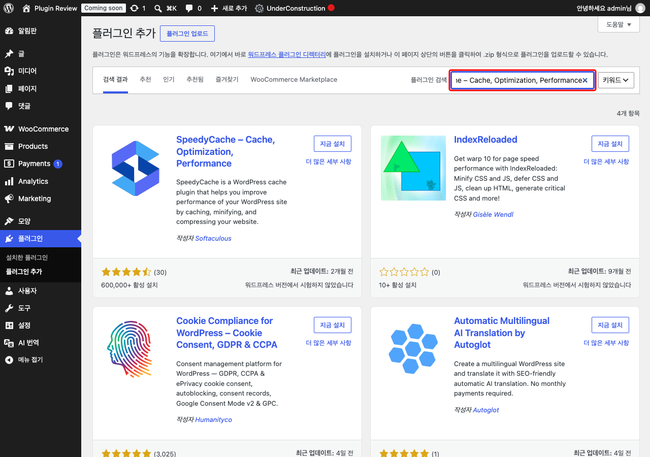Switch to the 검색 결과 tab

click(x=115, y=80)
